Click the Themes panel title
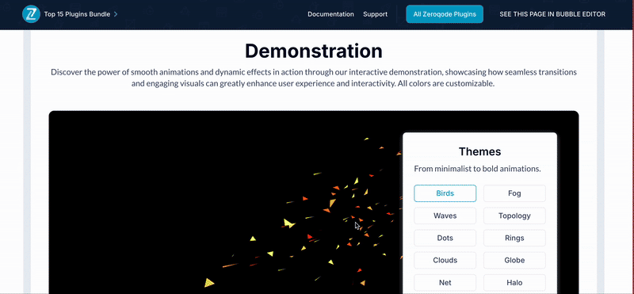Viewport: 634px width, 294px height. [x=479, y=151]
